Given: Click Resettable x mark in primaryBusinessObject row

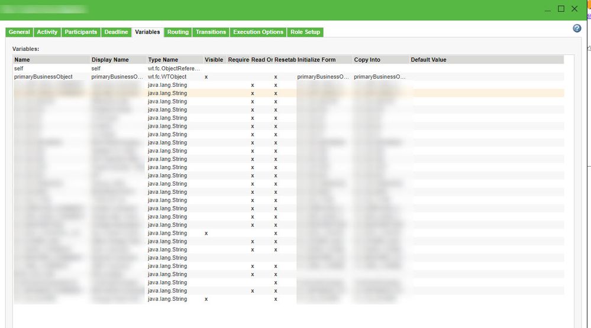Looking at the screenshot, I should (276, 77).
